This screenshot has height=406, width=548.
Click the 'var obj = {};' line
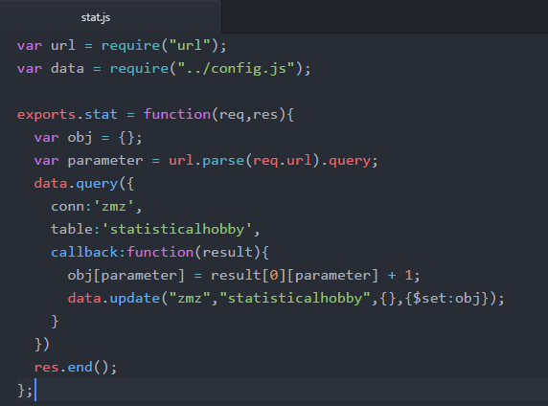(x=88, y=138)
